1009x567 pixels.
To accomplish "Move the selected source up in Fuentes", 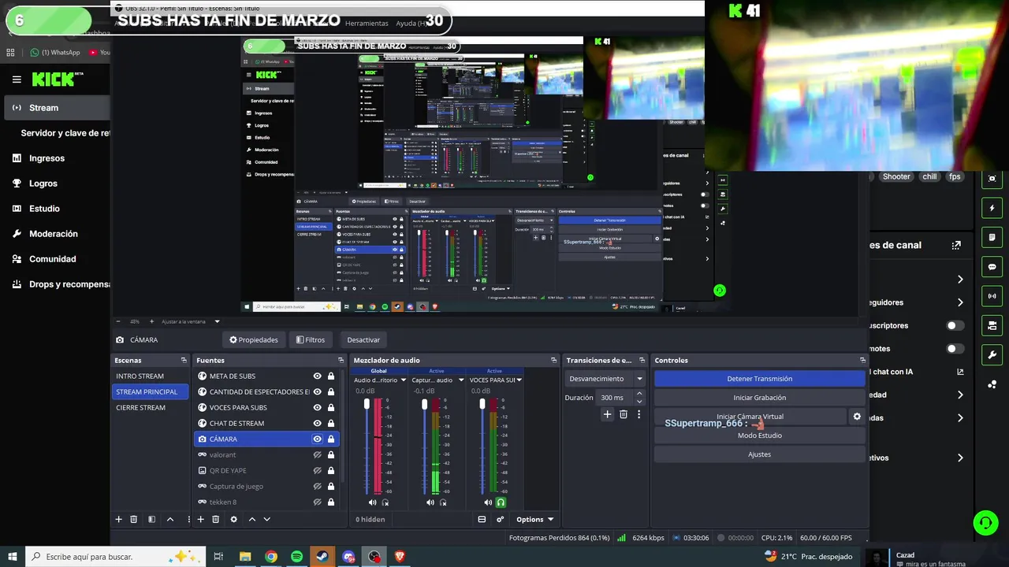I will click(252, 519).
